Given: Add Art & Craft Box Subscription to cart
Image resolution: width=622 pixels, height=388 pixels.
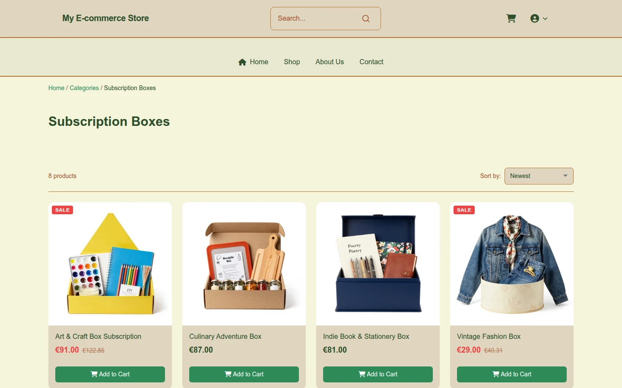Looking at the screenshot, I should (x=110, y=374).
